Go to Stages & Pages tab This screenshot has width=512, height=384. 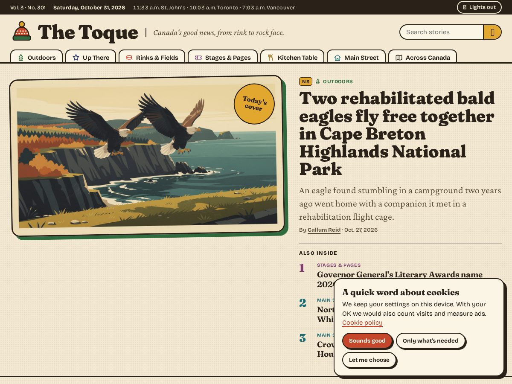223,57
